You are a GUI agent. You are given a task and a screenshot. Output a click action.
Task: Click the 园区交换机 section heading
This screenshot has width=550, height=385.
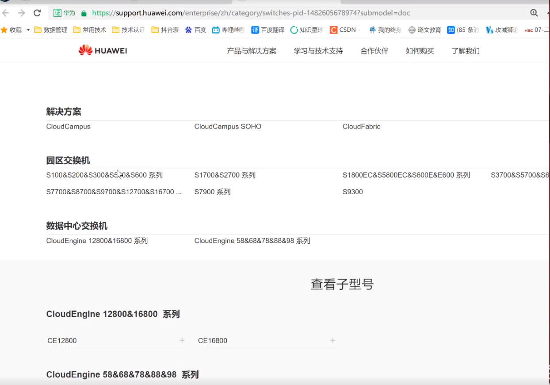[x=68, y=160]
